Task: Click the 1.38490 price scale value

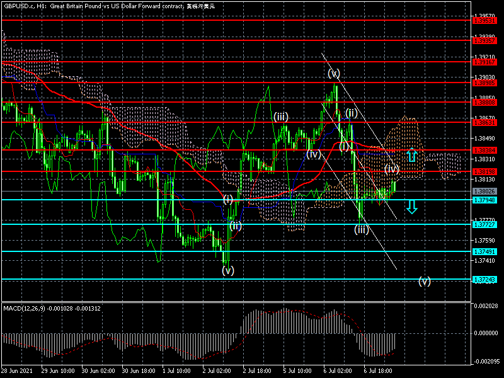Action: point(484,139)
